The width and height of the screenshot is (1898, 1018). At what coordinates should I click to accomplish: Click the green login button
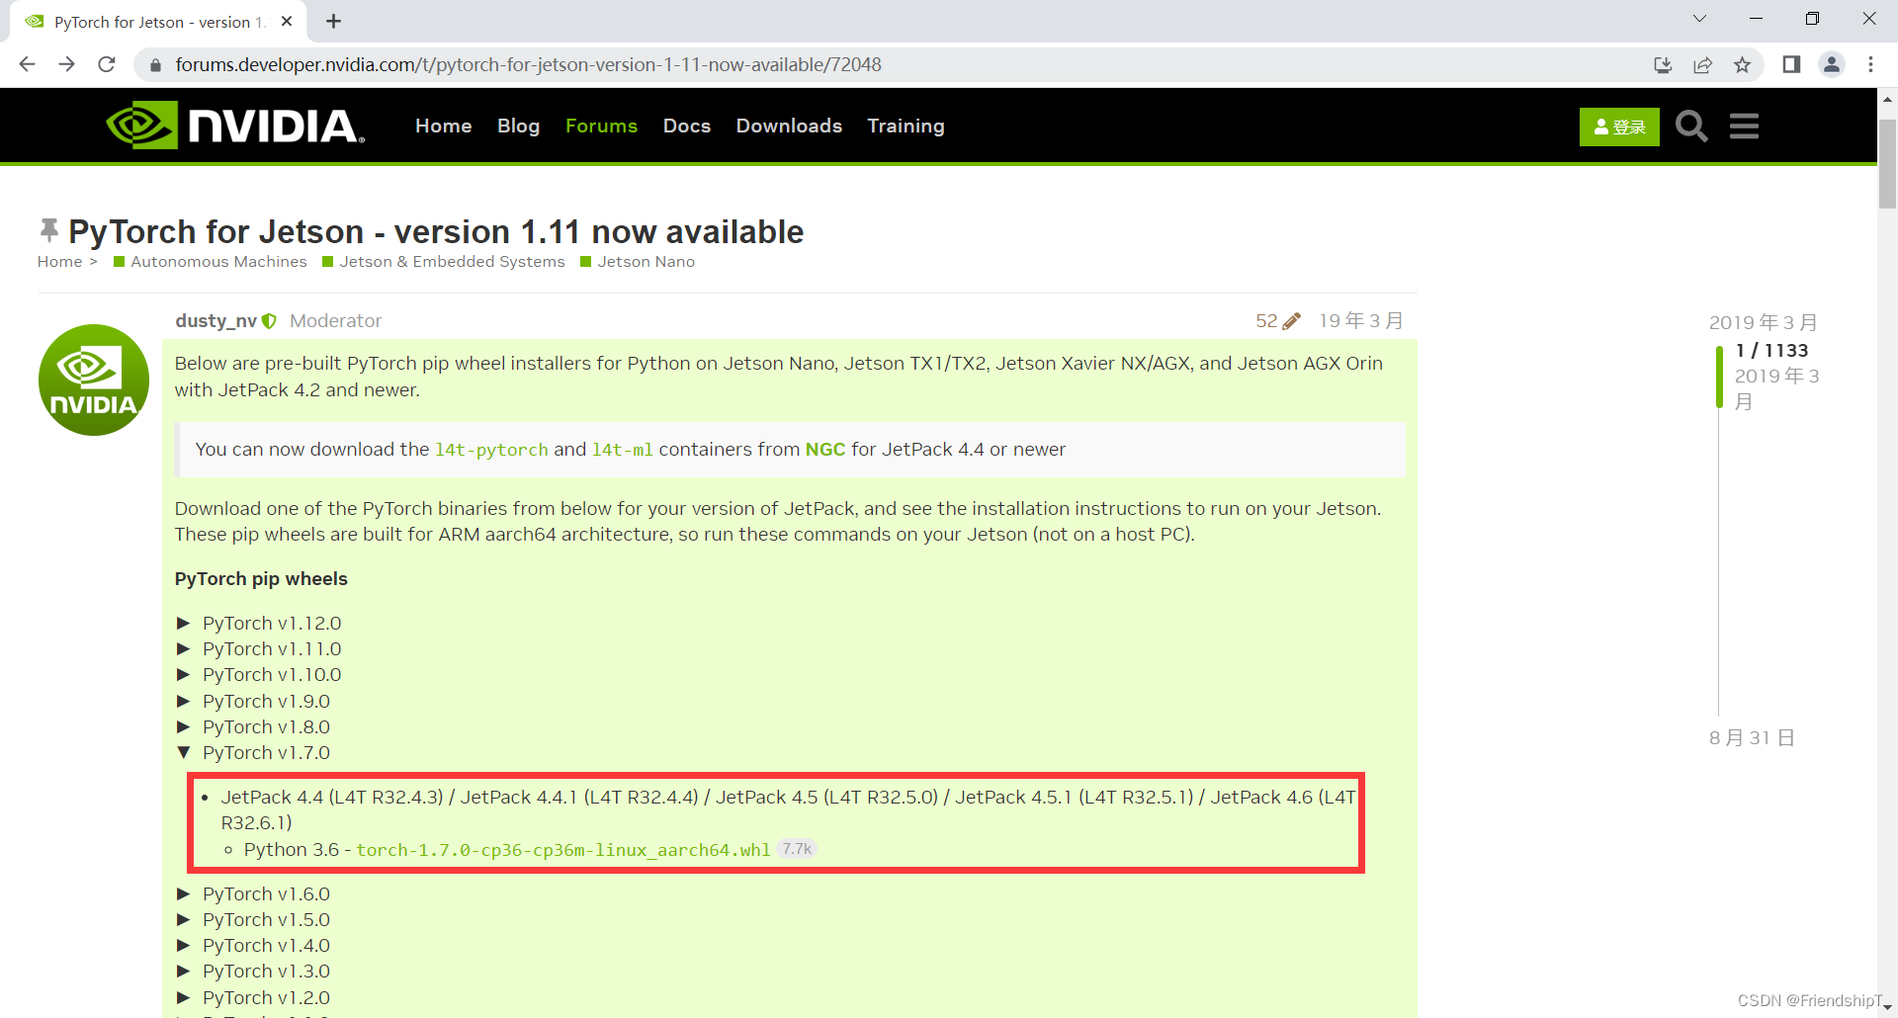tap(1619, 127)
